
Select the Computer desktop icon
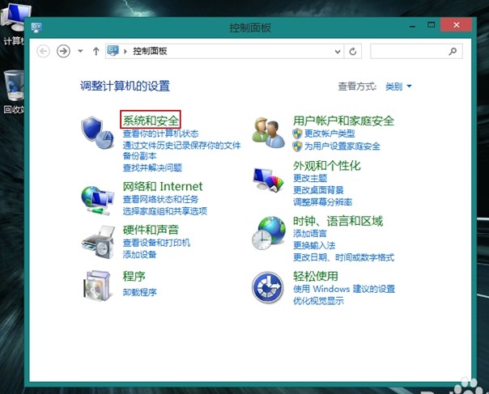[x=13, y=25]
